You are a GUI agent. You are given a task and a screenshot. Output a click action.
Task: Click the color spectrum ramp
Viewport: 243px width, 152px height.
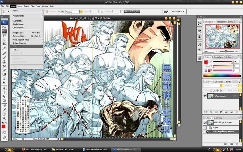click(222, 75)
